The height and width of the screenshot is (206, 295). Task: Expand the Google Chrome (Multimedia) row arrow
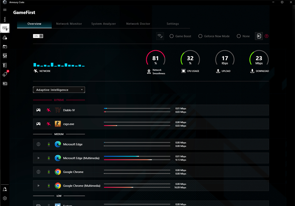tap(38, 186)
